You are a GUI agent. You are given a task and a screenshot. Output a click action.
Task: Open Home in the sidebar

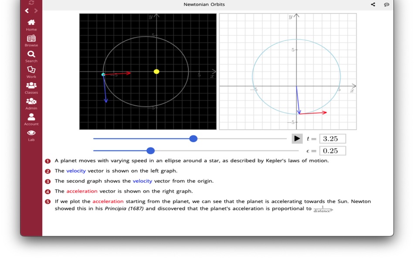(x=31, y=25)
